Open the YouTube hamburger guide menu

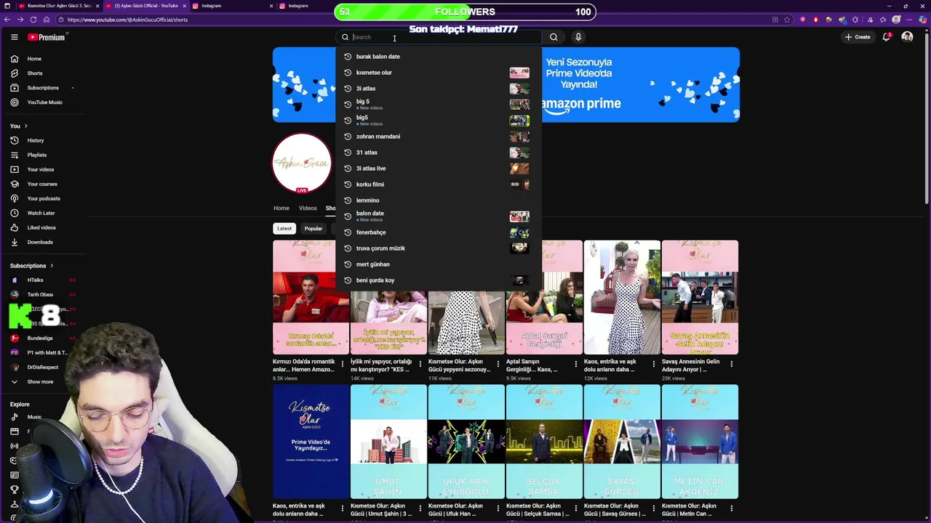click(14, 37)
